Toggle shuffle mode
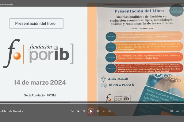The image size is (184, 122). pos(72,111)
